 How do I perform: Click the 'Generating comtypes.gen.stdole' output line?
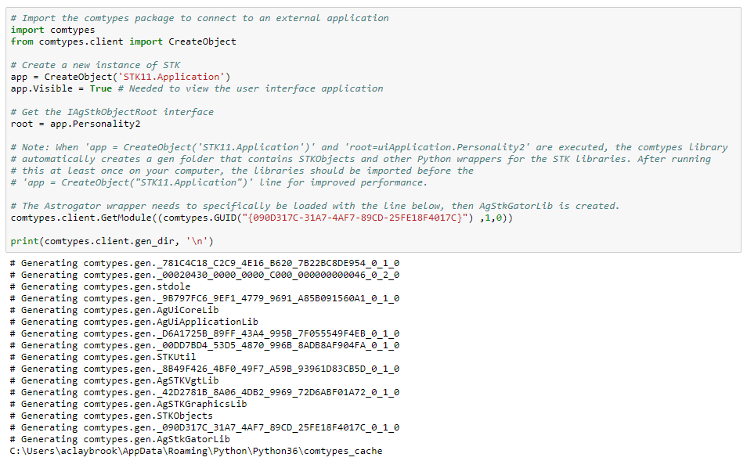point(100,286)
